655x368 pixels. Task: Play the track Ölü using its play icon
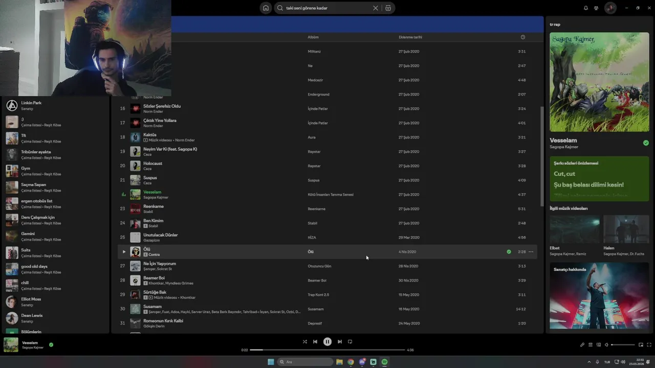click(x=124, y=251)
